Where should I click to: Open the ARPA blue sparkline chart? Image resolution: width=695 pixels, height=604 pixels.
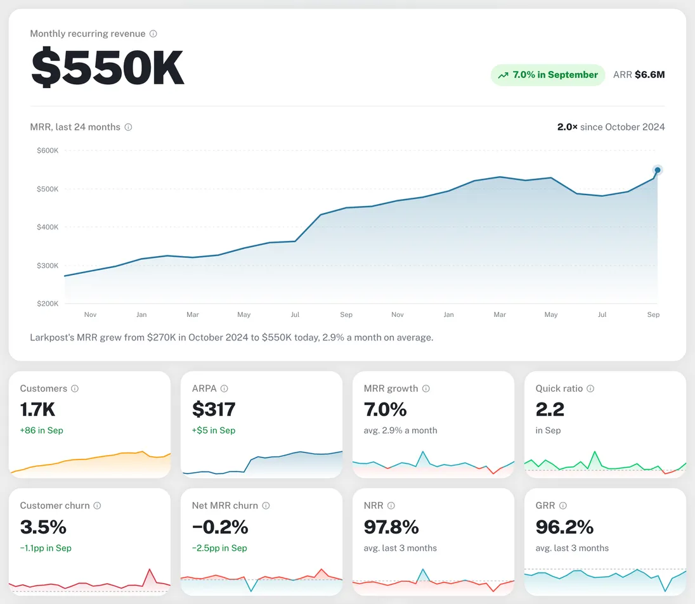tap(261, 464)
